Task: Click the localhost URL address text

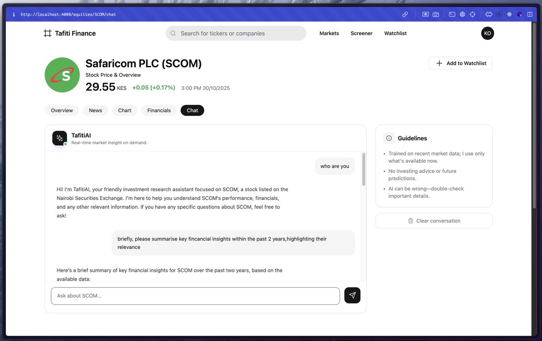Action: pyautogui.click(x=68, y=14)
